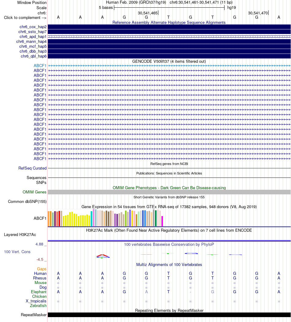
Task: Click the 'Click to complement -->' label
Action: coord(25,18)
